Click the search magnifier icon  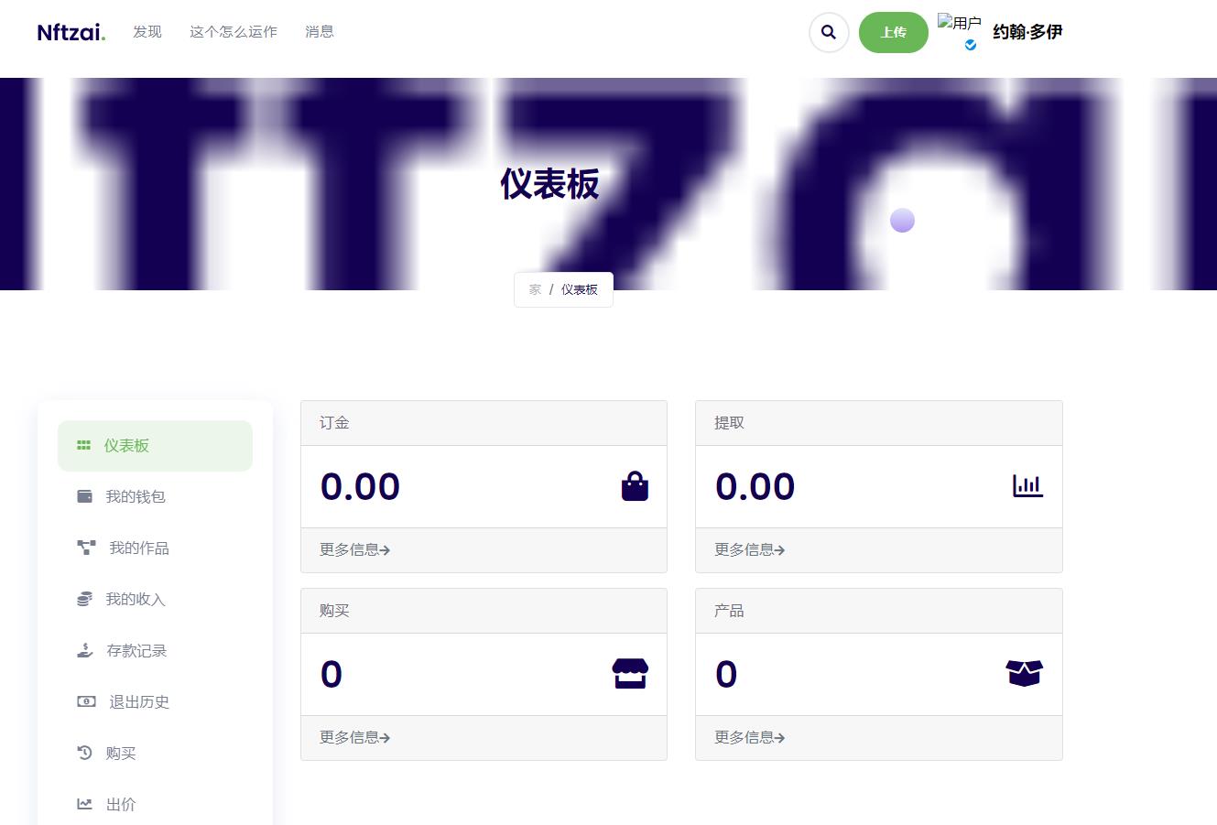(829, 33)
